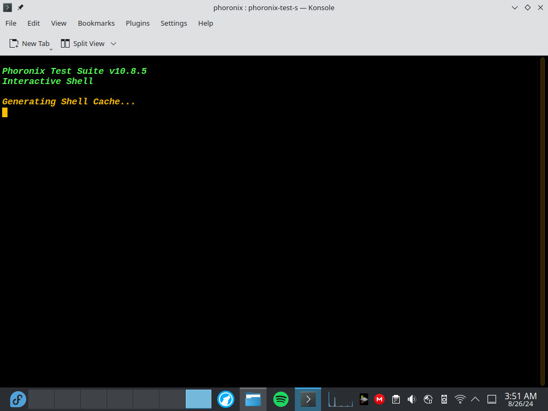Click the Konsole window icon in title bar
The image size is (548, 411).
(x=7, y=7)
